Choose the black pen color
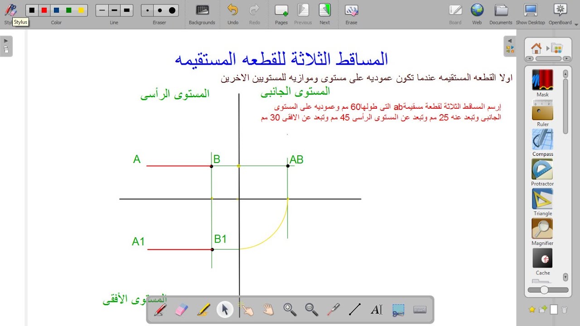Screen dimensions: 580x326 pos(32,10)
